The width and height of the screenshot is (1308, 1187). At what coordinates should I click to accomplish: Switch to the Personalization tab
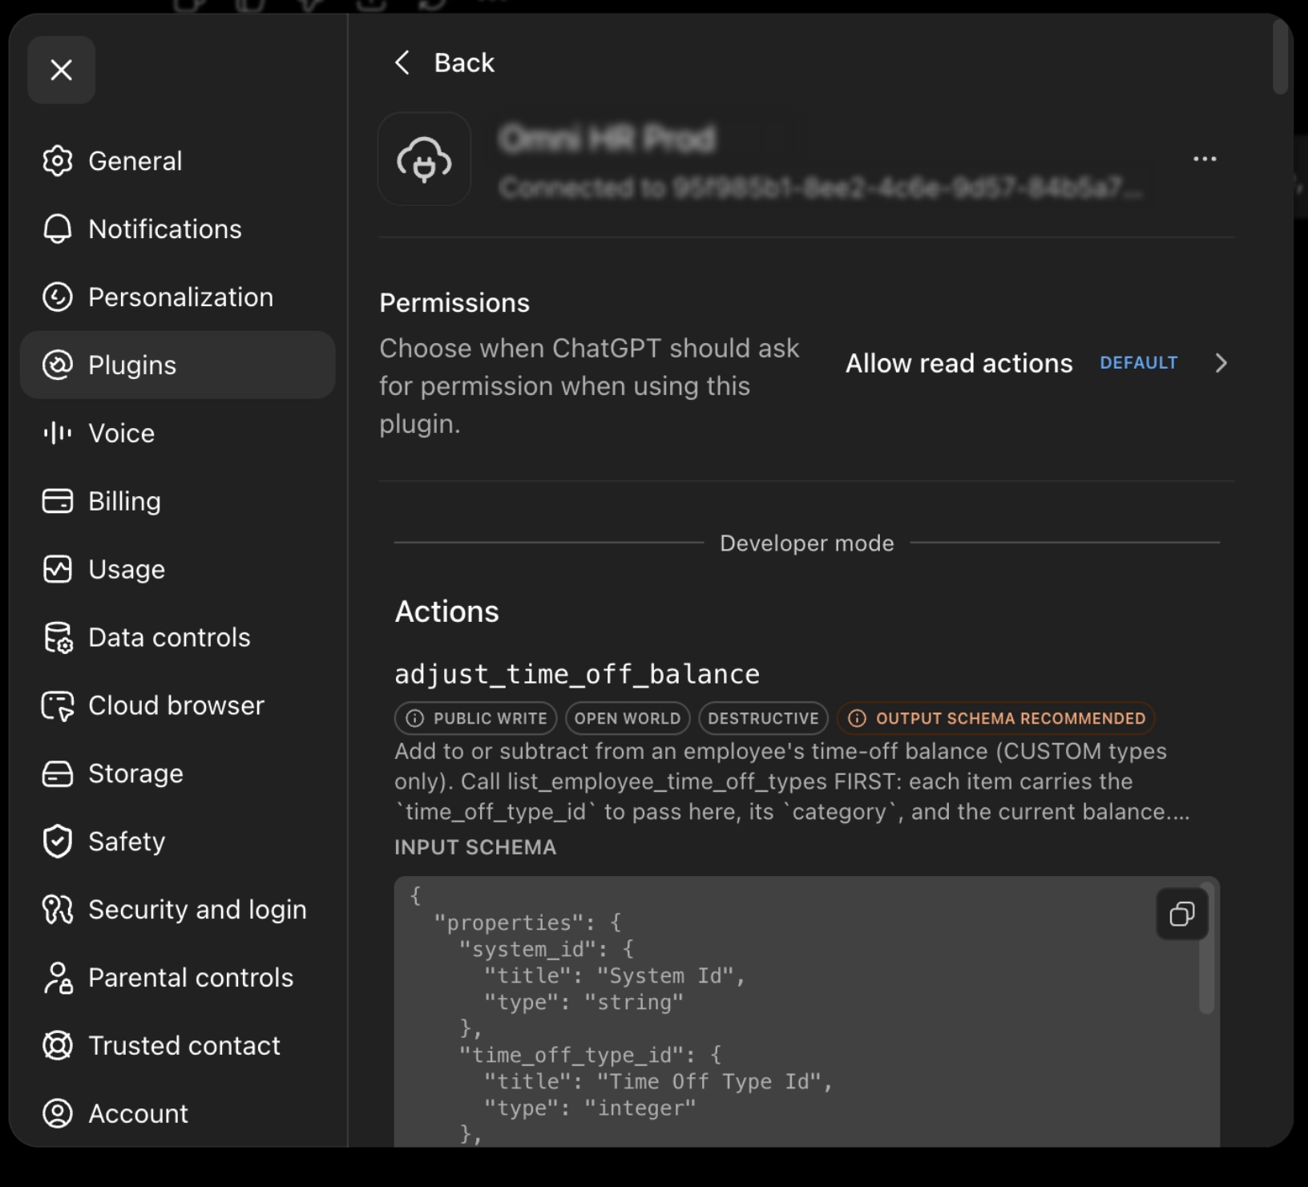tap(177, 297)
